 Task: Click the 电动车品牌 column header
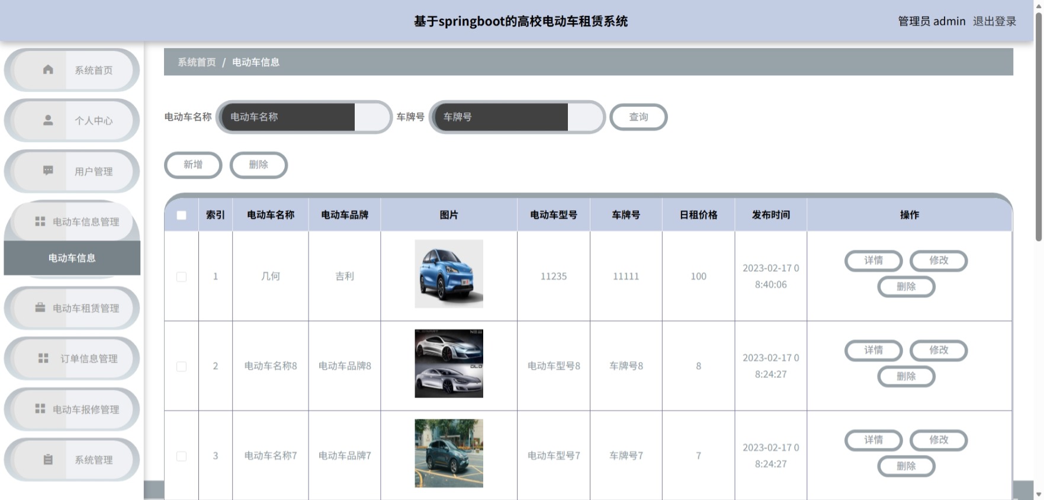click(x=345, y=215)
